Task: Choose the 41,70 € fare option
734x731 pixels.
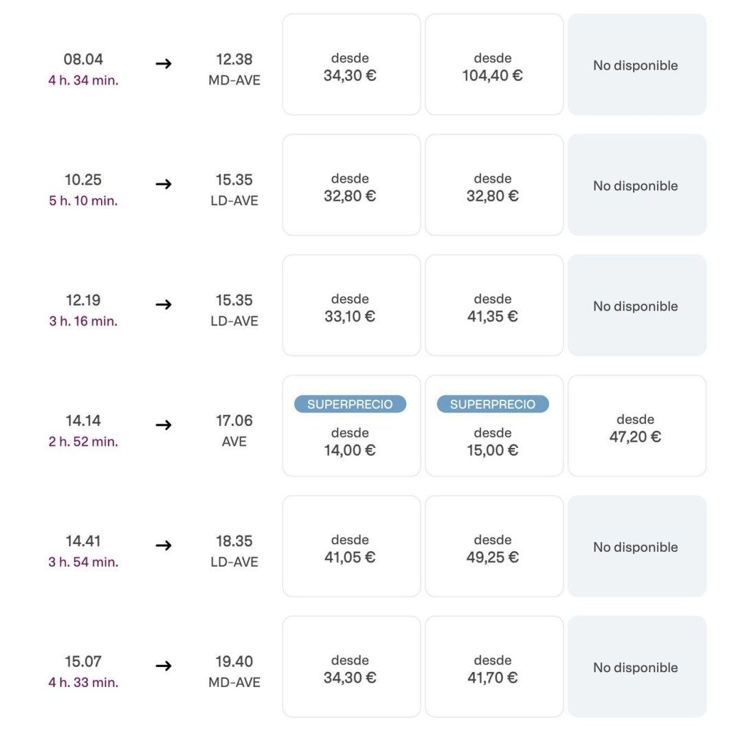Action: (493, 667)
